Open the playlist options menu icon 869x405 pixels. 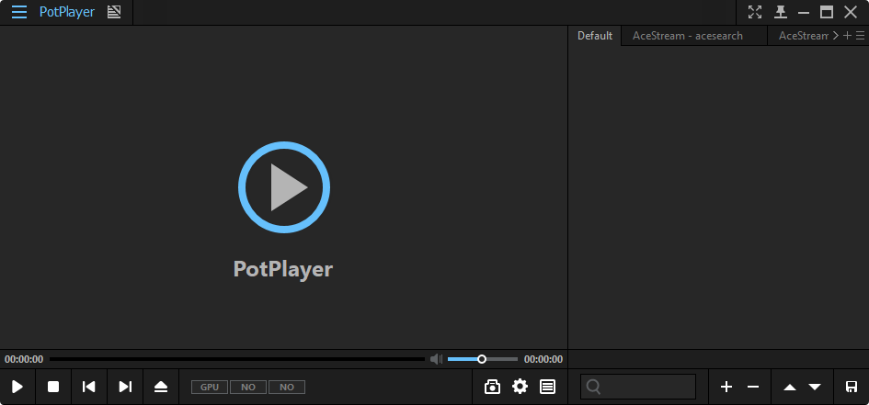tap(860, 36)
